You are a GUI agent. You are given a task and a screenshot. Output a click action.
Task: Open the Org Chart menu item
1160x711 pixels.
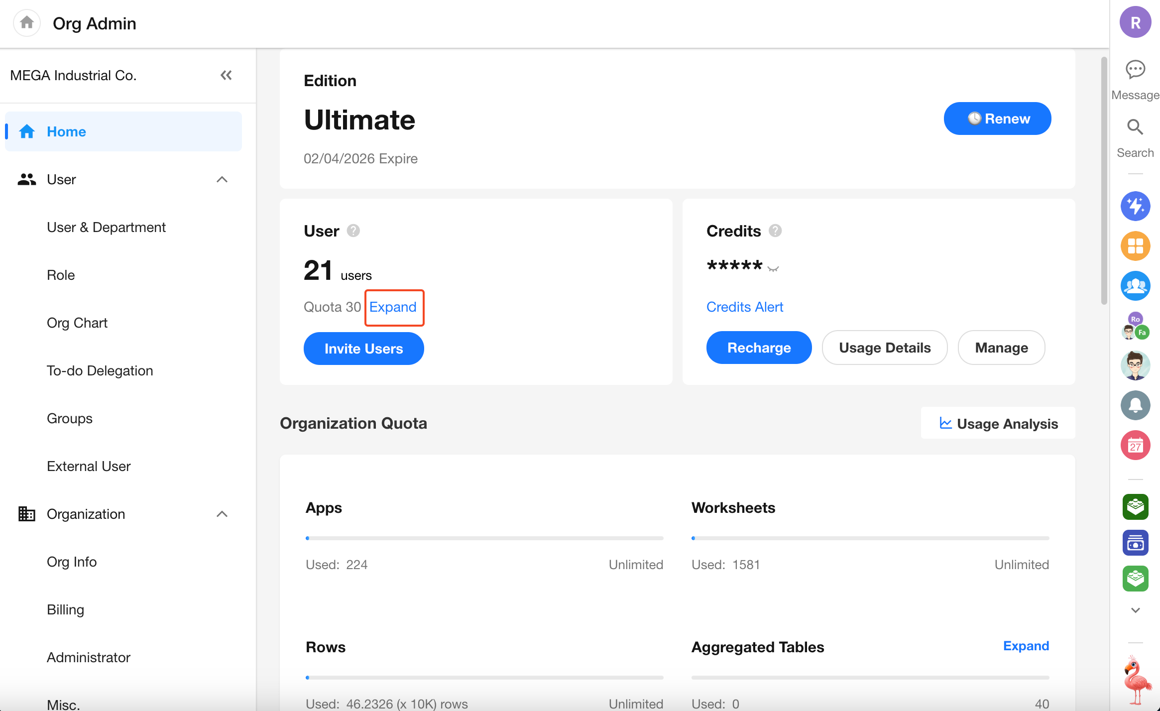pos(77,323)
